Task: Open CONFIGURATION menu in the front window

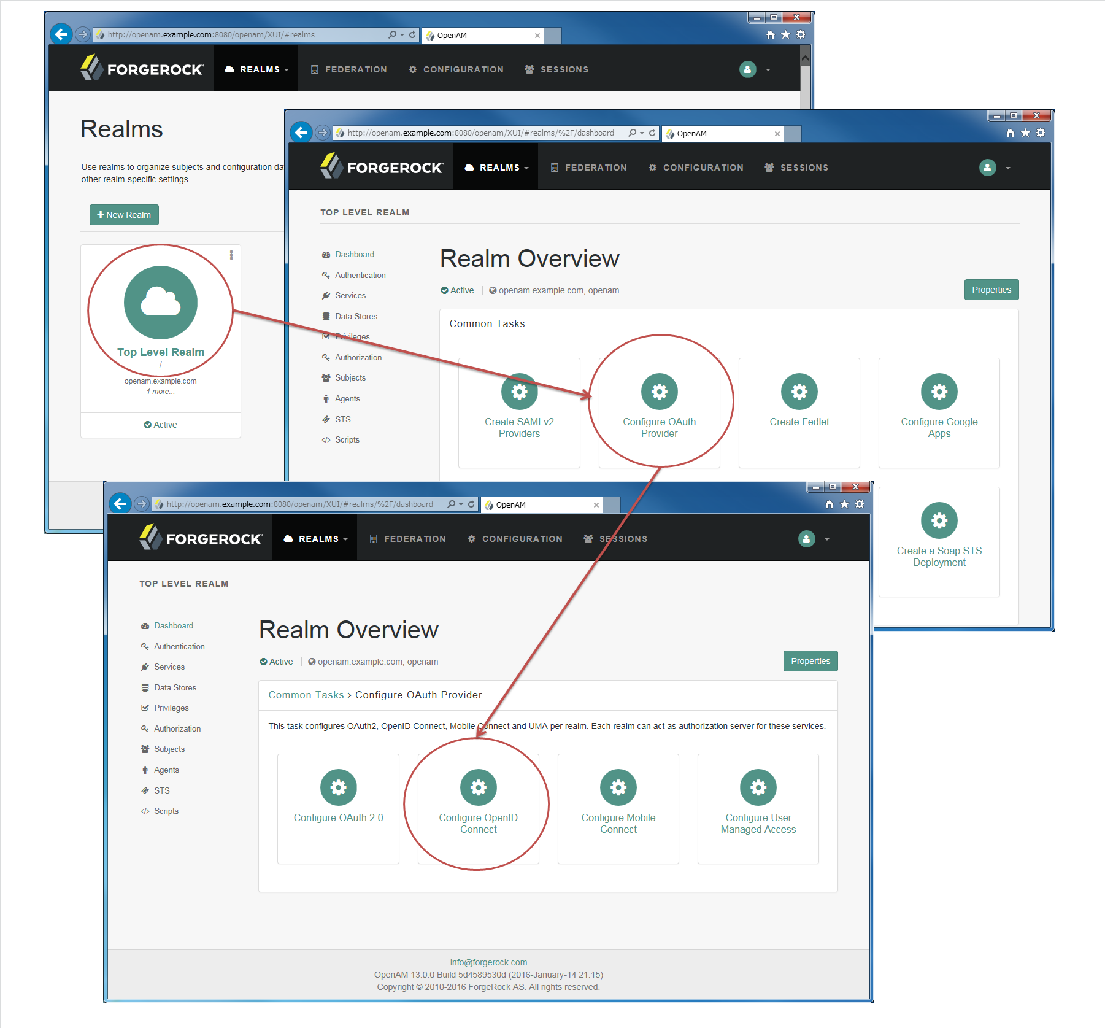Action: [x=515, y=539]
